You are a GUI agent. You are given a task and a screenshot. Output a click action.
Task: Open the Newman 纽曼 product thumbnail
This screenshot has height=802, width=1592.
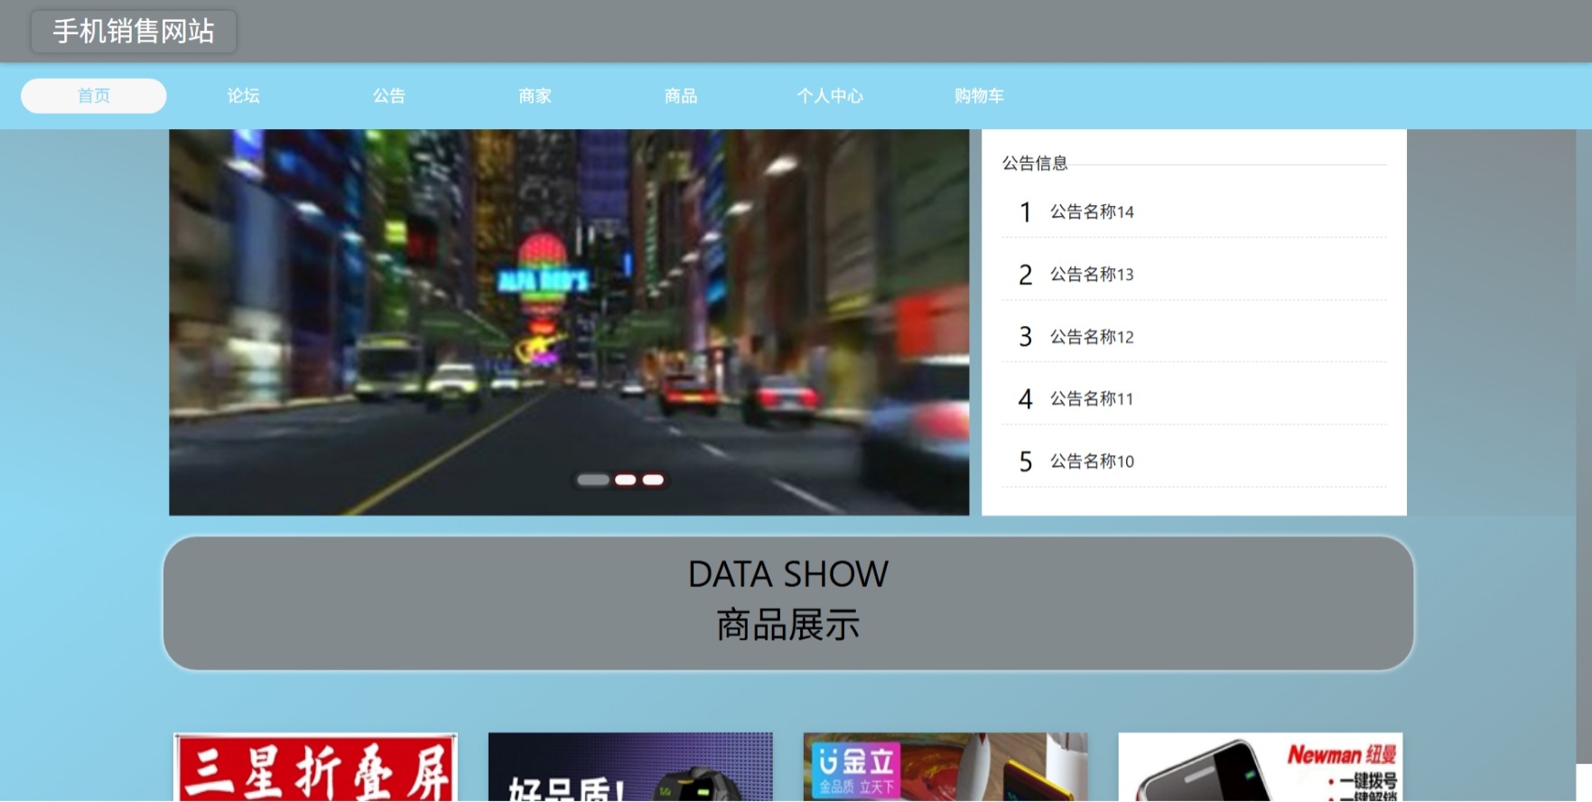pyautogui.click(x=1261, y=768)
